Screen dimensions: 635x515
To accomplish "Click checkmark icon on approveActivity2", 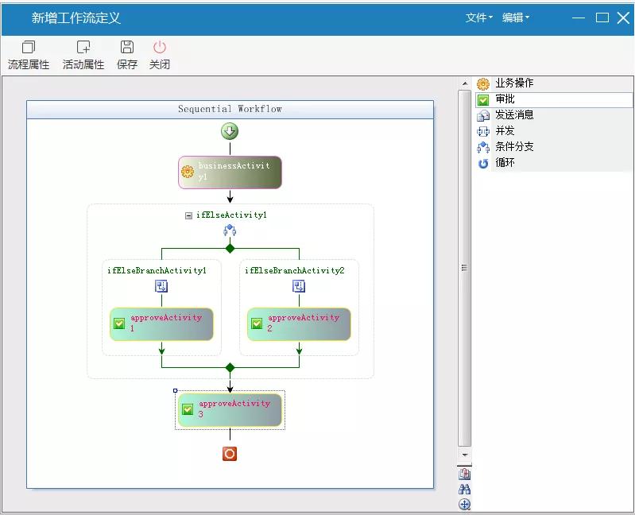I will click(257, 323).
